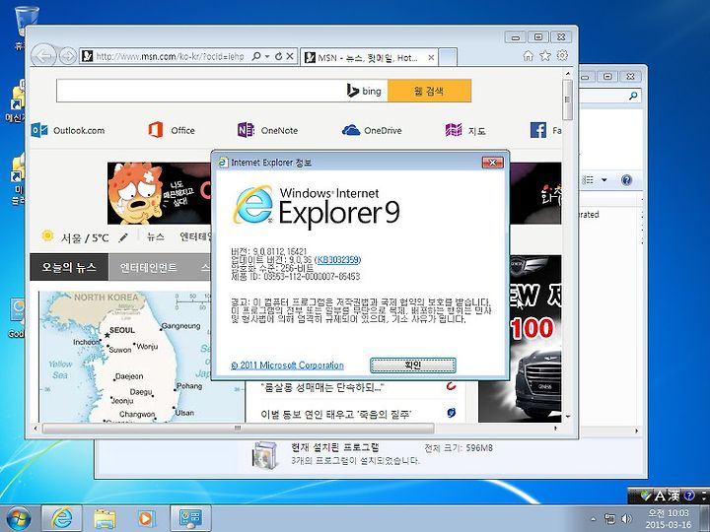This screenshot has width=710, height=532.
Task: Show hidden tray icons arrow
Action: [594, 519]
